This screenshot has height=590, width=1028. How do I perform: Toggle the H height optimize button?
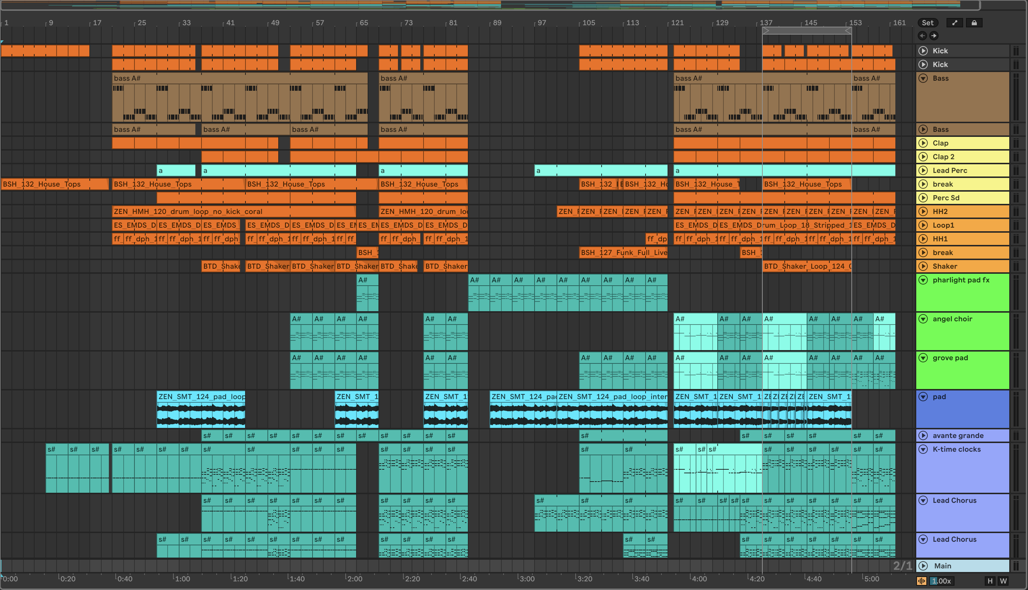(990, 581)
